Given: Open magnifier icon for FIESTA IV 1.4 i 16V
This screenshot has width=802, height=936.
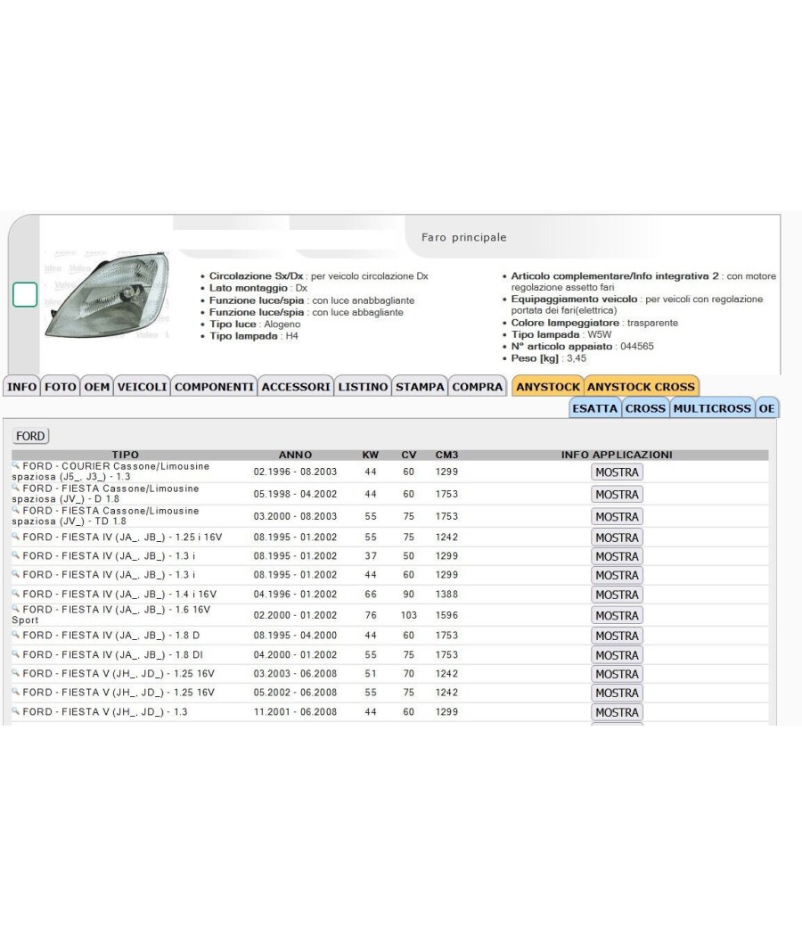Looking at the screenshot, I should click(x=16, y=594).
